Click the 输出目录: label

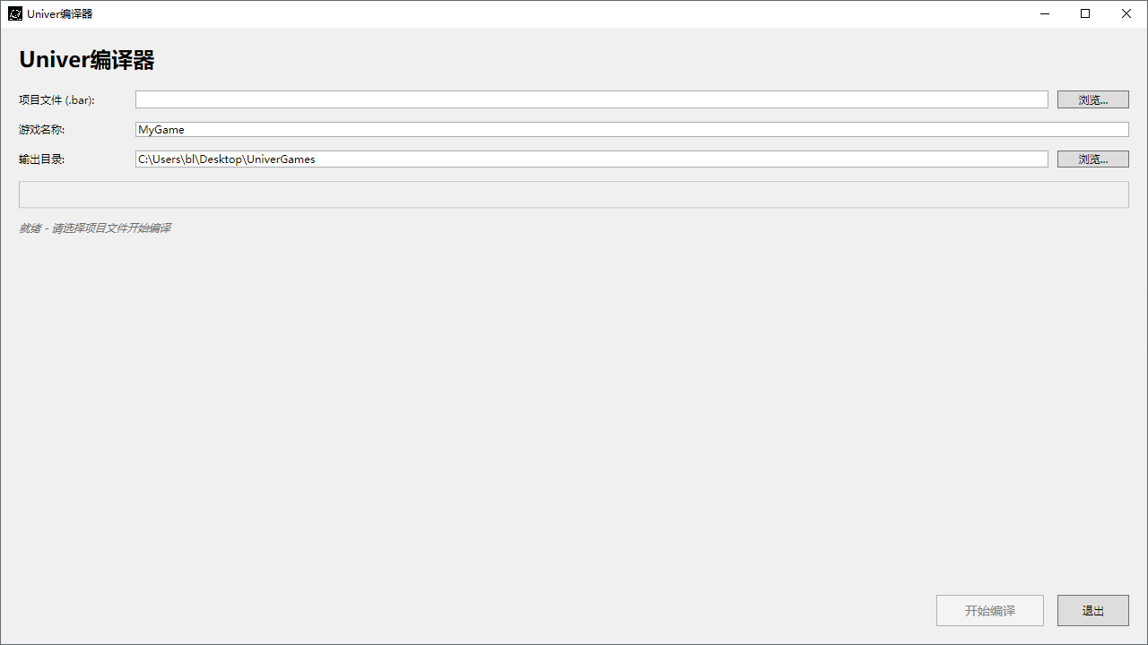pyautogui.click(x=42, y=159)
